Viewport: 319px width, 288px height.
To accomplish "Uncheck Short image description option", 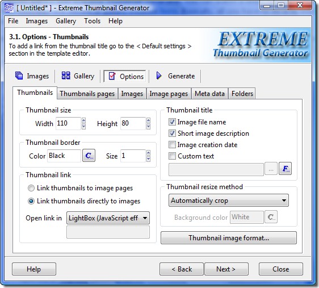I will (172, 133).
